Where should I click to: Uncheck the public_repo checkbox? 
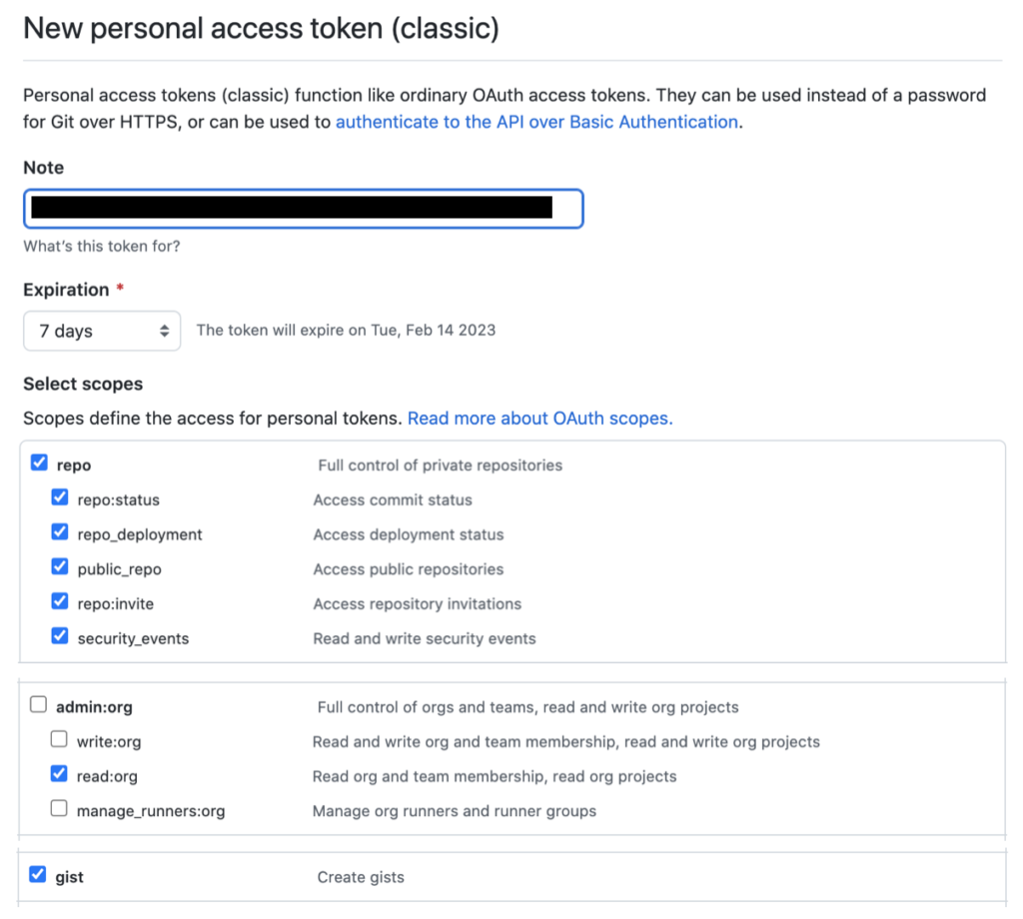pyautogui.click(x=60, y=567)
